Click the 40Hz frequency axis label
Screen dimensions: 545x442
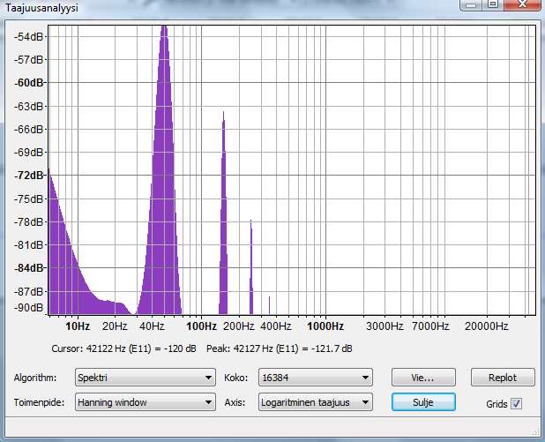pyautogui.click(x=152, y=326)
